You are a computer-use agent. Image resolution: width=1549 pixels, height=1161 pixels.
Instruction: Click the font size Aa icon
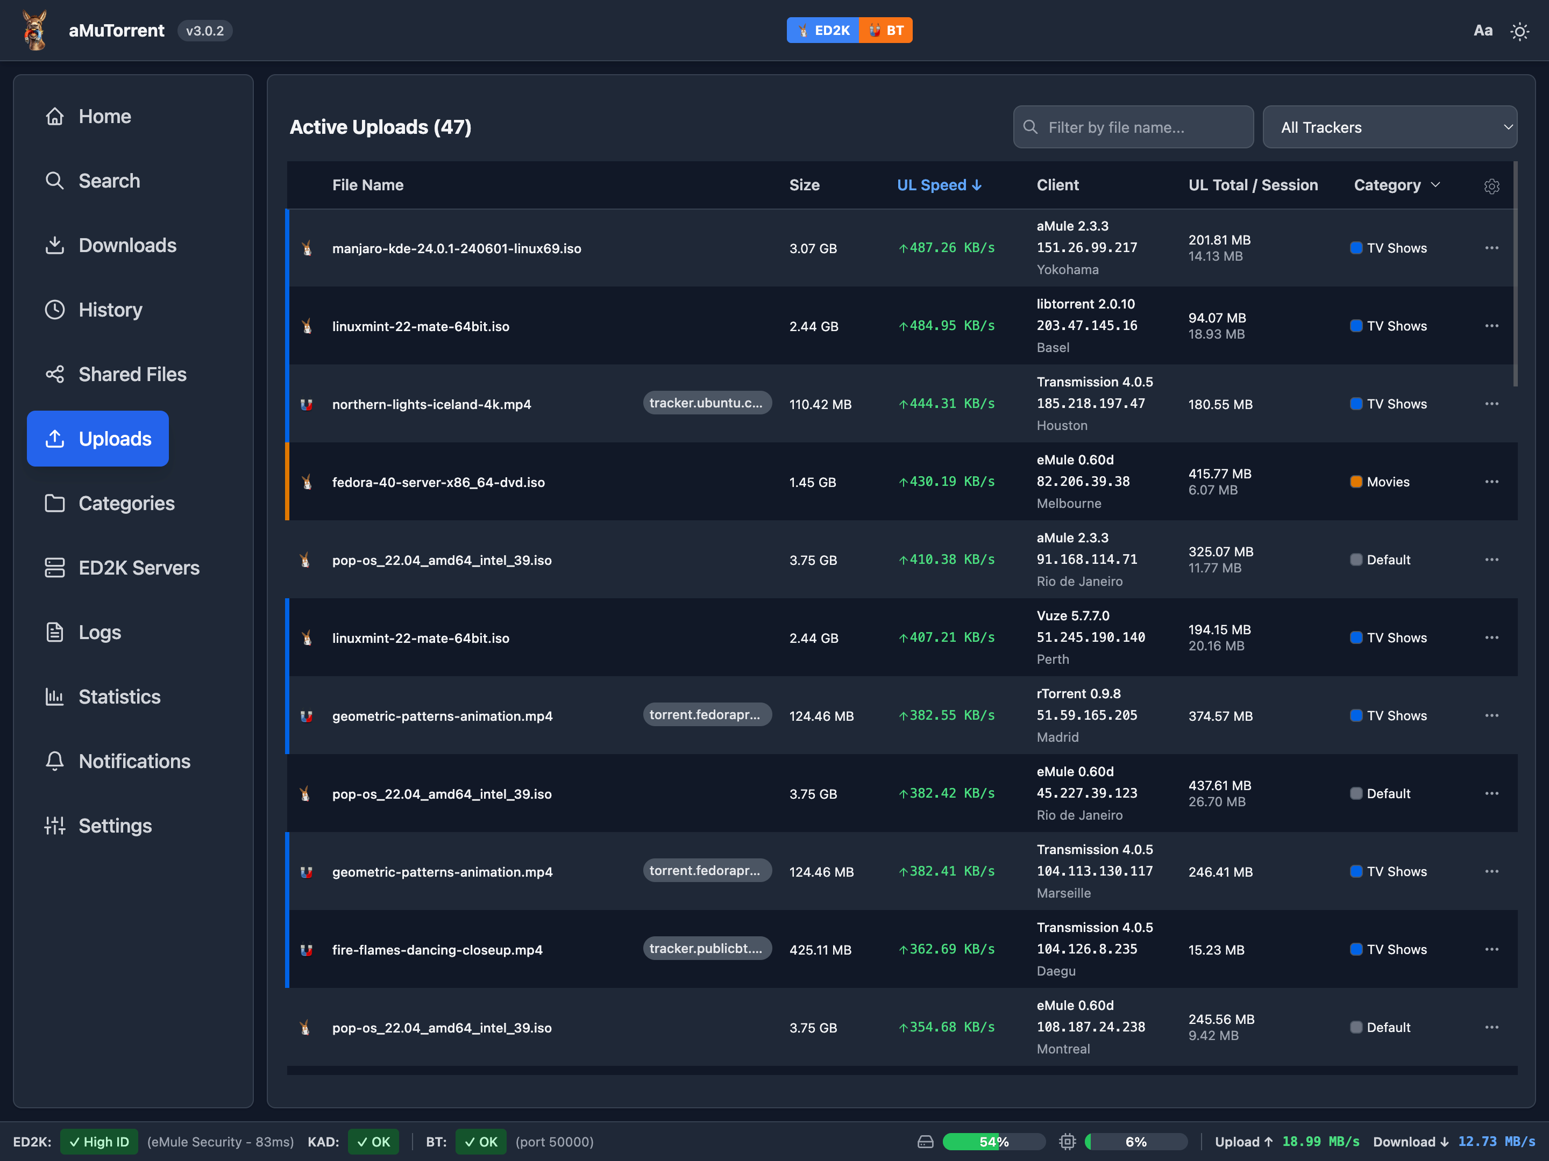pyautogui.click(x=1482, y=31)
